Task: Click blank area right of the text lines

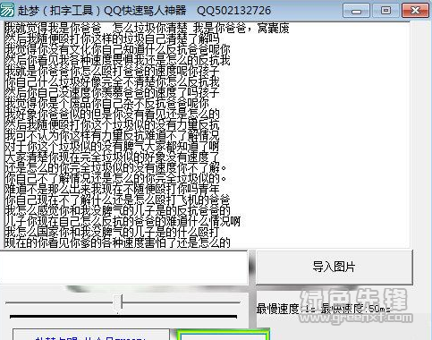Action: pyautogui.click(x=328, y=134)
